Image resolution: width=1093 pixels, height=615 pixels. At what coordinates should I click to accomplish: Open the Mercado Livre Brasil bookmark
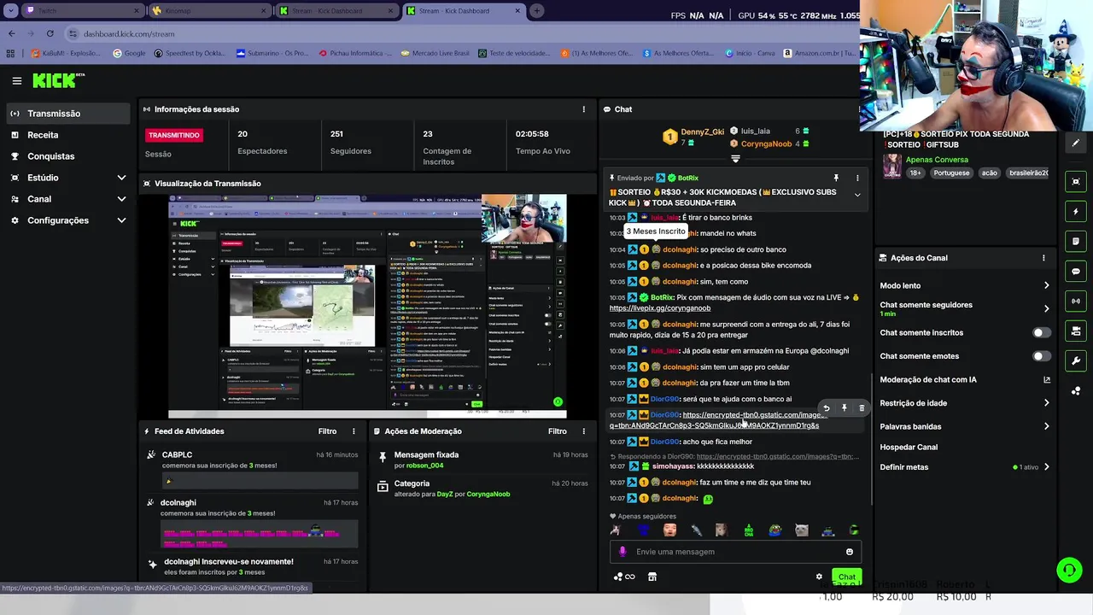(x=435, y=53)
